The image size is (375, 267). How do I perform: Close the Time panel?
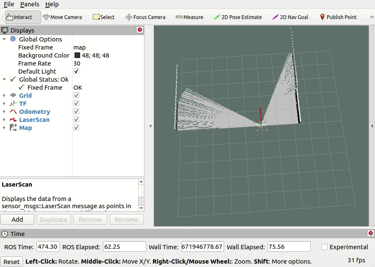point(371,233)
